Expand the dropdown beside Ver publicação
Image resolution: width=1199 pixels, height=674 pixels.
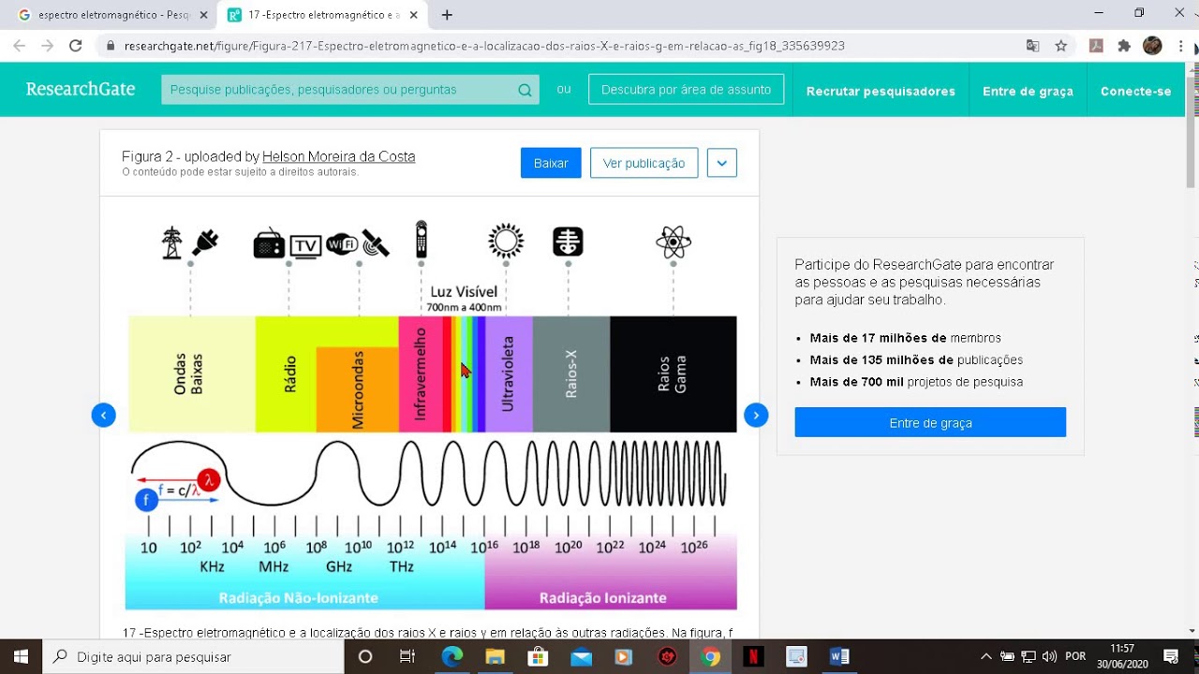point(721,163)
